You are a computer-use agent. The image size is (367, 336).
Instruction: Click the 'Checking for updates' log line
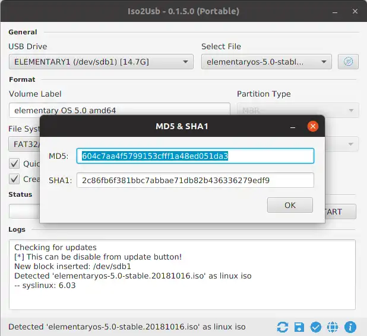55,247
